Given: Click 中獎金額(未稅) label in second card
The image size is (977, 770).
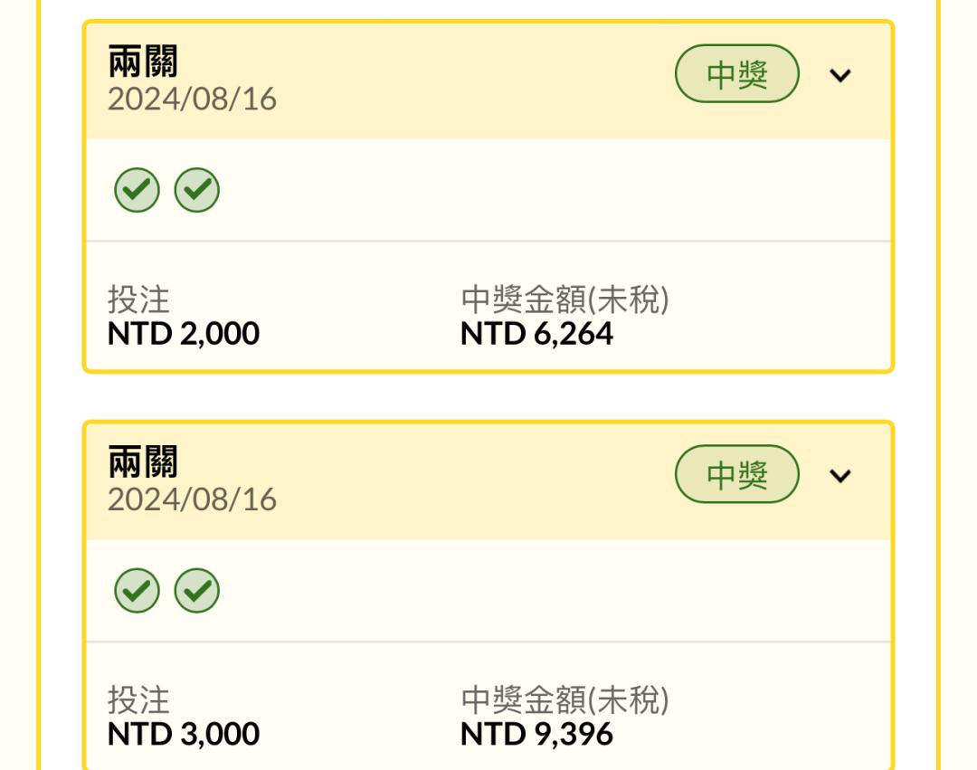Looking at the screenshot, I should pos(565,700).
